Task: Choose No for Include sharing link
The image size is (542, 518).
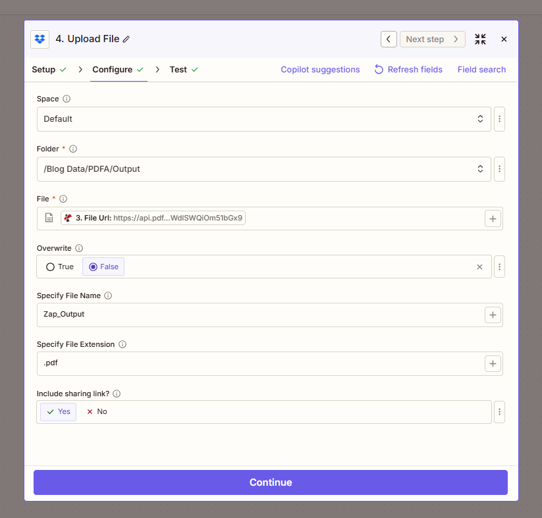Action: 96,411
